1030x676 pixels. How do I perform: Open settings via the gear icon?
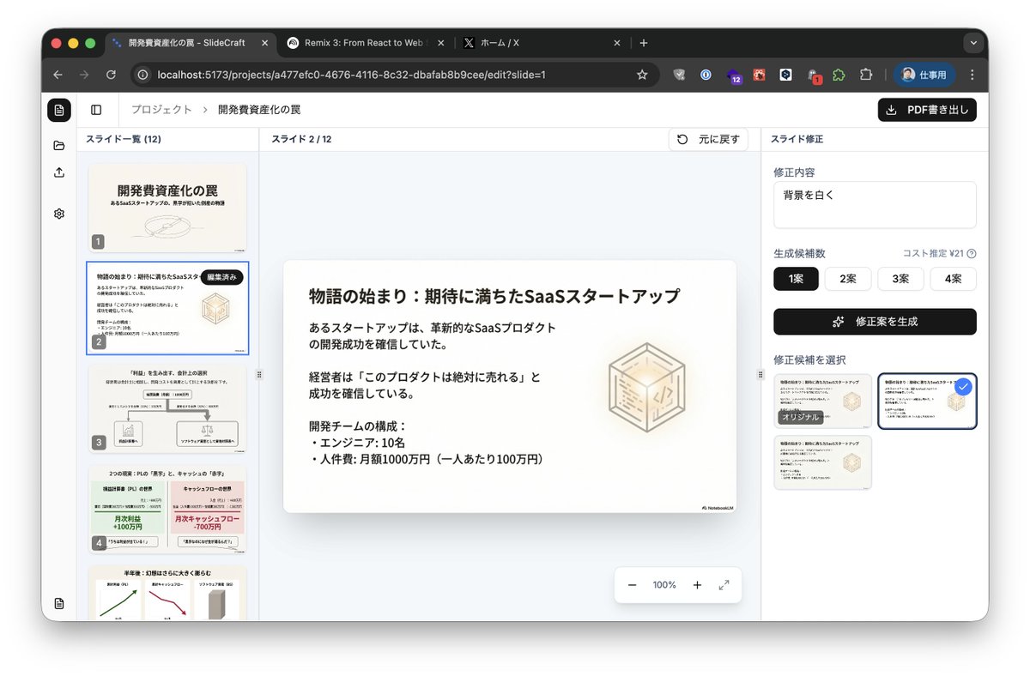pyautogui.click(x=58, y=213)
